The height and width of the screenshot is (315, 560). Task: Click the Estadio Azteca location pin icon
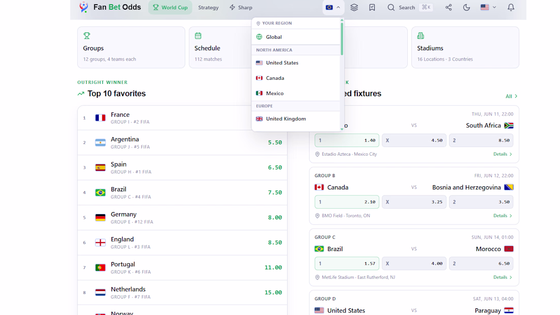pyautogui.click(x=317, y=154)
